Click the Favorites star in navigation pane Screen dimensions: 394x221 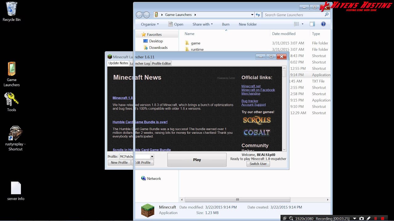(x=143, y=34)
